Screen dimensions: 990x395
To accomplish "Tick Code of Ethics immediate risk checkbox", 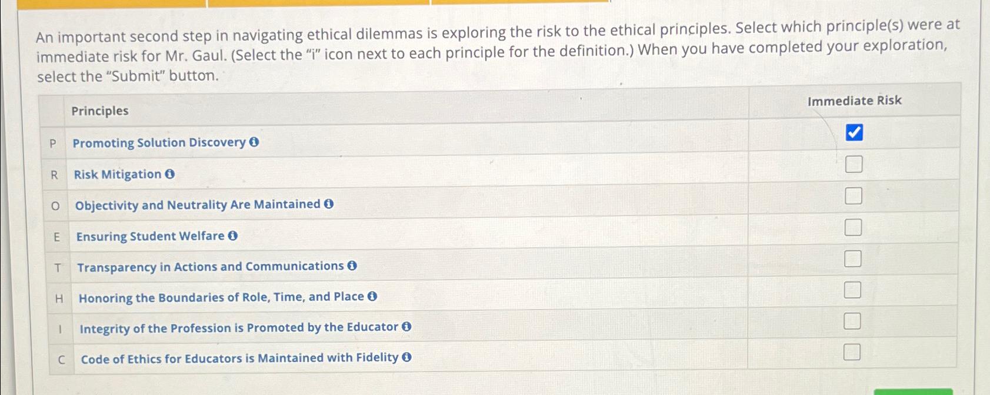I will (852, 352).
